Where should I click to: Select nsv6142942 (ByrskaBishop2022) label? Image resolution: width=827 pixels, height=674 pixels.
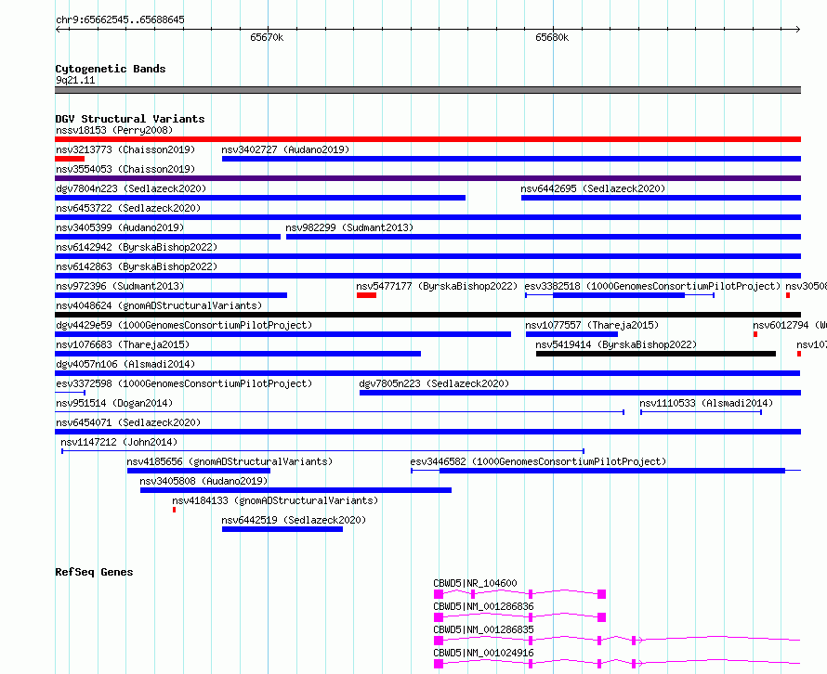(137, 247)
